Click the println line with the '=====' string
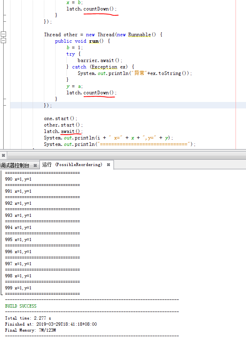This screenshot has width=246, height=343. pos(120,144)
